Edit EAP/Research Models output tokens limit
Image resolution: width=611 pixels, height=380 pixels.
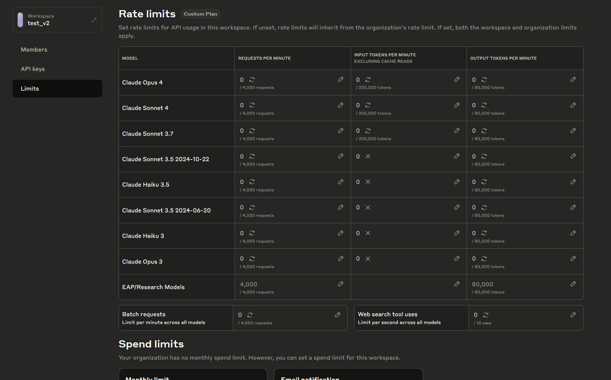point(573,284)
